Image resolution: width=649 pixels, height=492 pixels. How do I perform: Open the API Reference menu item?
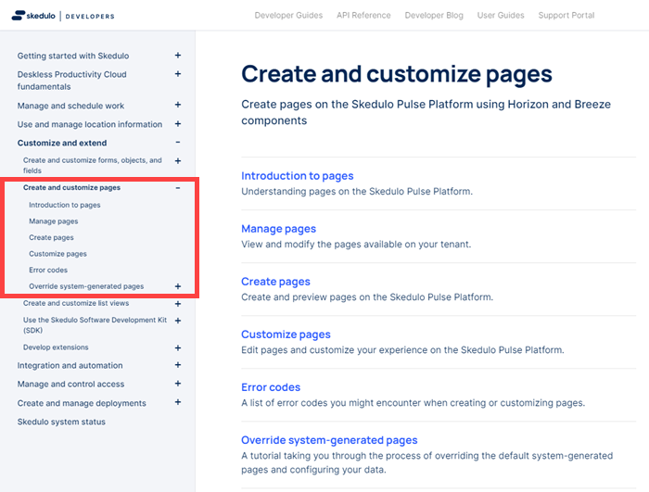pyautogui.click(x=363, y=16)
